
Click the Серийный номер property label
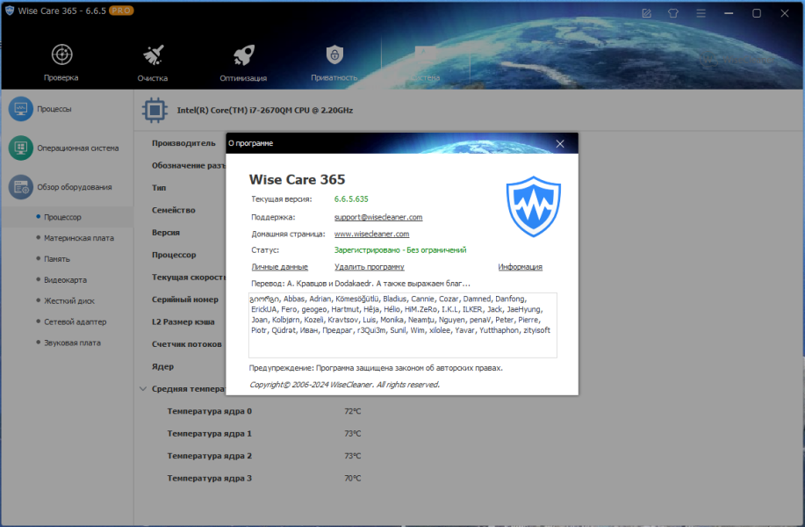pyautogui.click(x=185, y=300)
